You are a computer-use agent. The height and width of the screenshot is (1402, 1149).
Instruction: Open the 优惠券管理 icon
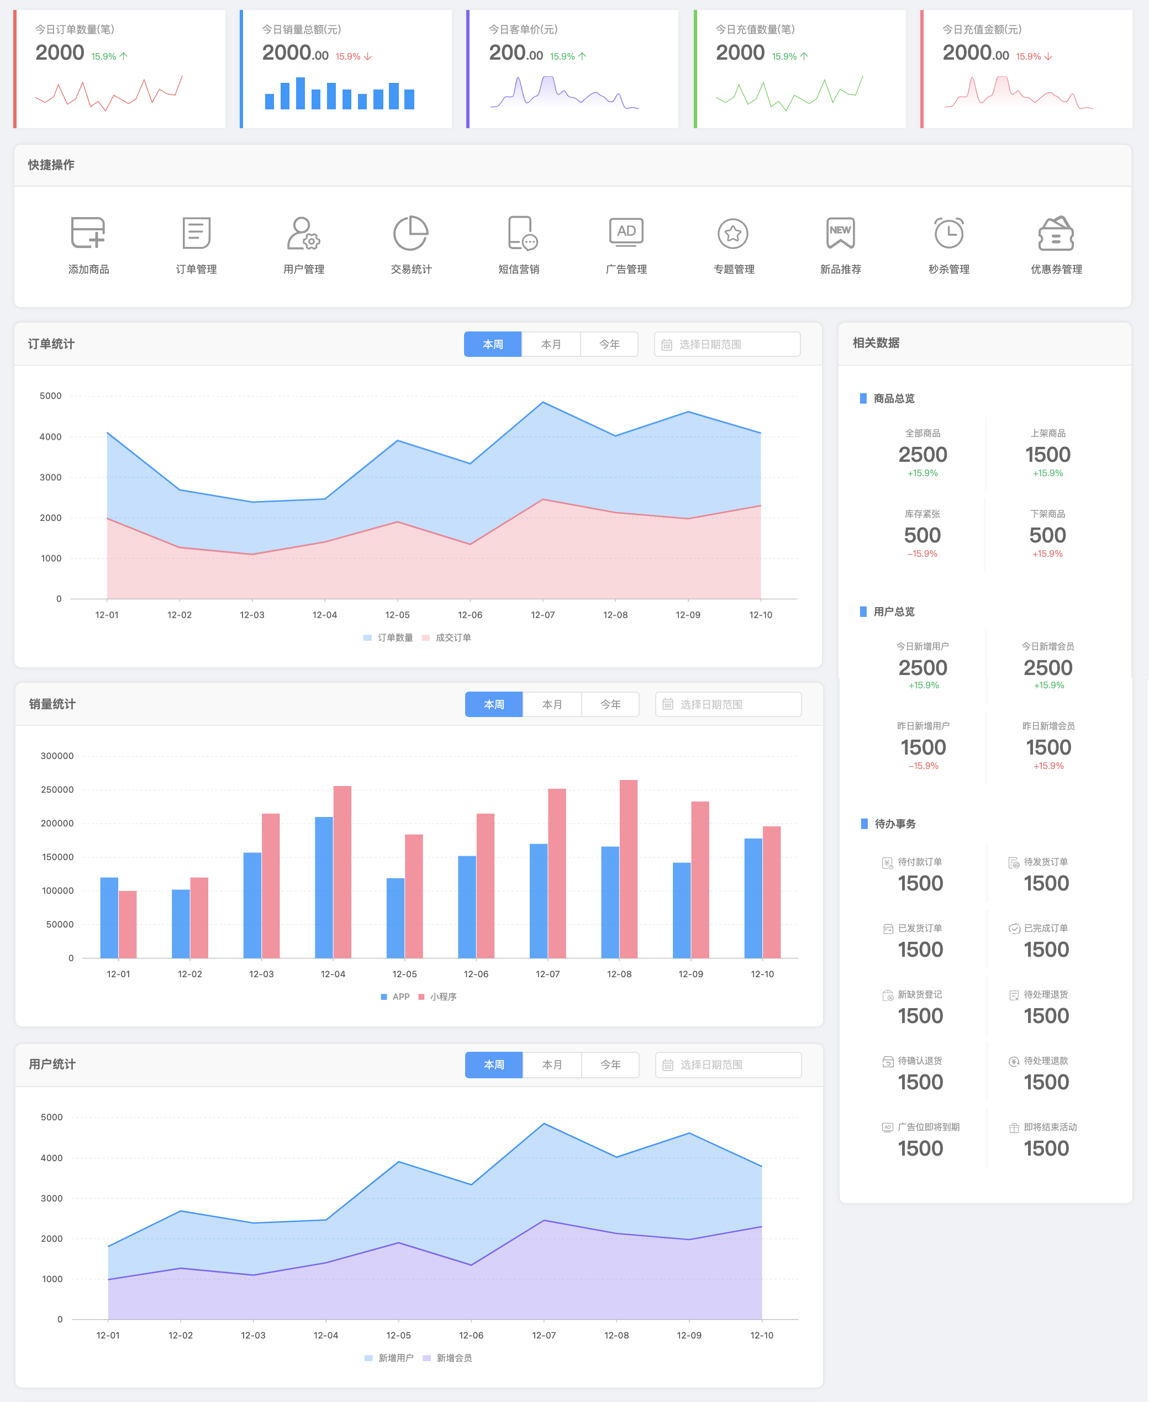click(x=1056, y=233)
